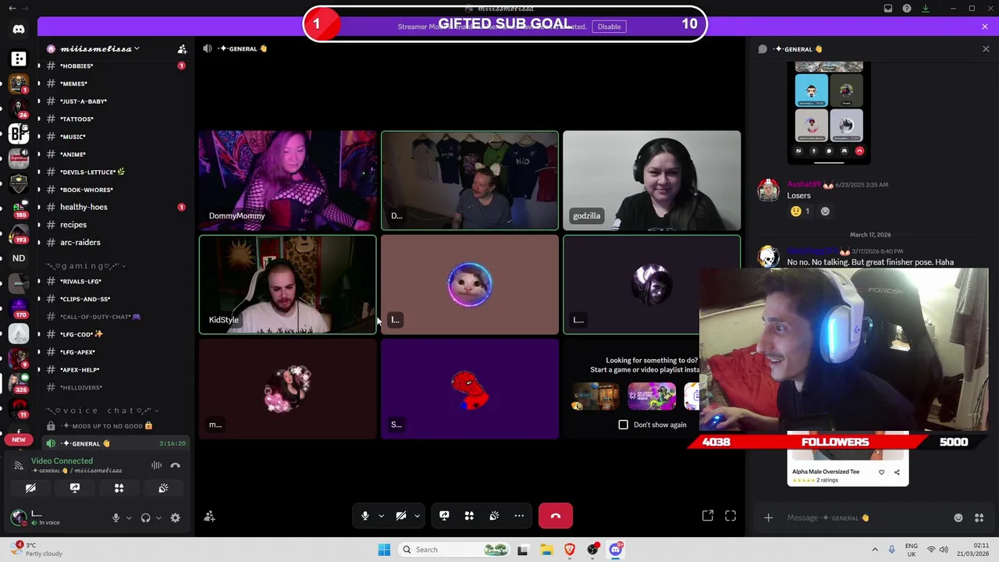Open Windows Start menu

384,550
